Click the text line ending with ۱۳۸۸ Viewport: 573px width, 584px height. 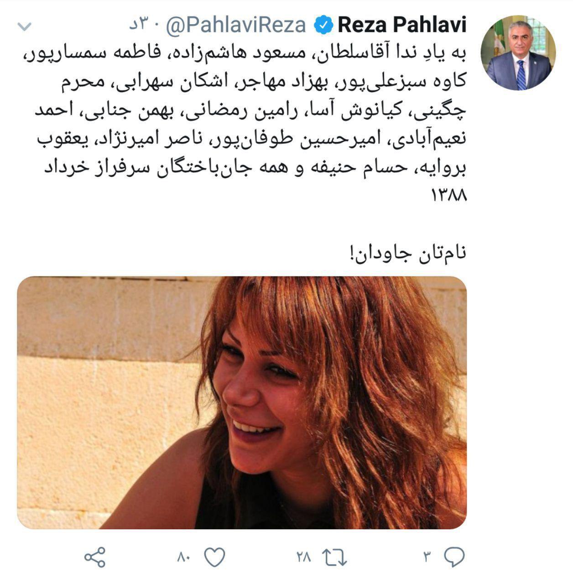(449, 196)
